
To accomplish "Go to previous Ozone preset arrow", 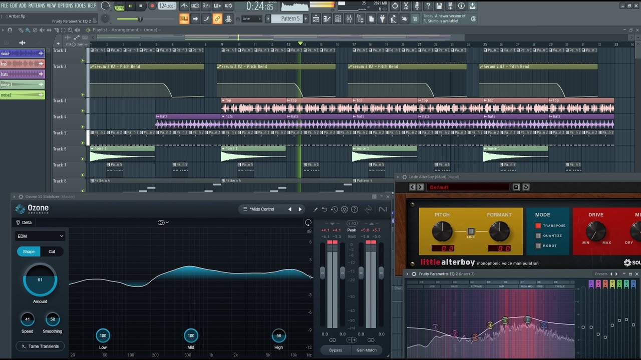I will (289, 209).
